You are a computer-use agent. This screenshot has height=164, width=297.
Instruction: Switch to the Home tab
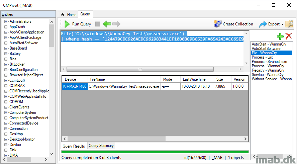(68, 15)
